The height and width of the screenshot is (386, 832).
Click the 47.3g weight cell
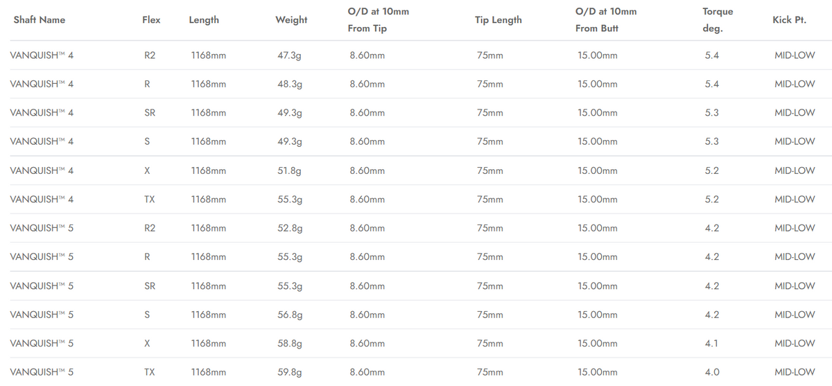click(x=289, y=55)
